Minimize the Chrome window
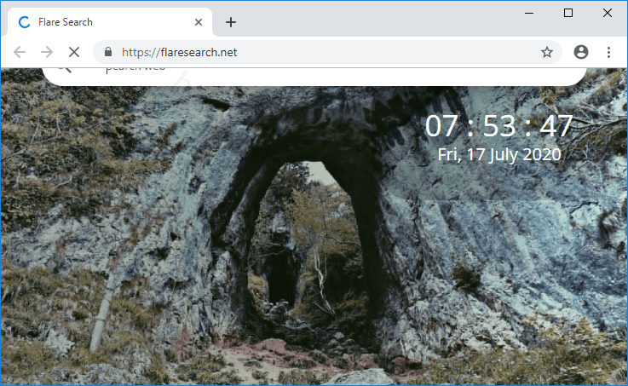The image size is (628, 386). [529, 13]
